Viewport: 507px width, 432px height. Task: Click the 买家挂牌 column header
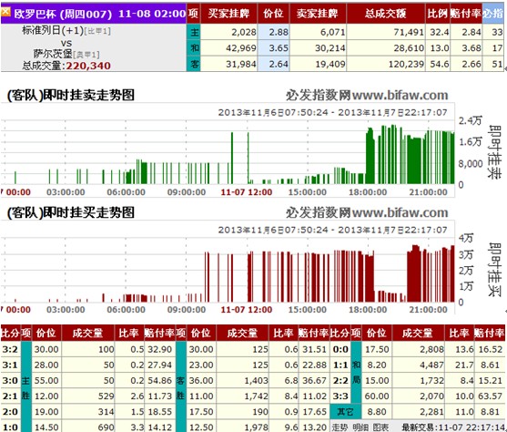[x=229, y=14]
